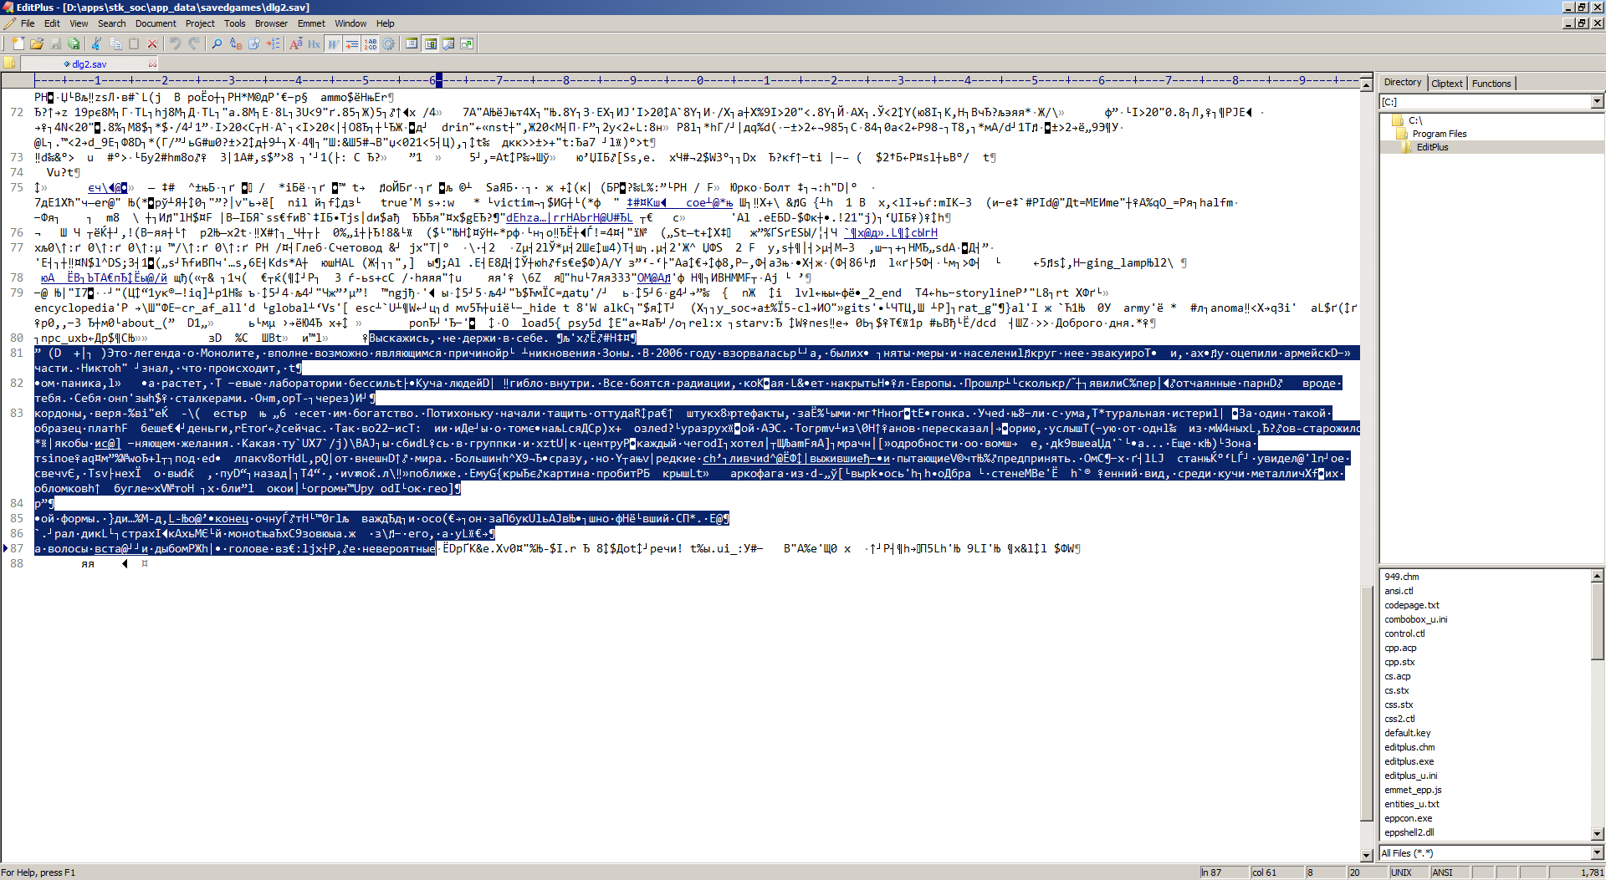Viewport: 1606px width, 880px height.
Task: Select the Program Files folder
Action: (x=1439, y=134)
